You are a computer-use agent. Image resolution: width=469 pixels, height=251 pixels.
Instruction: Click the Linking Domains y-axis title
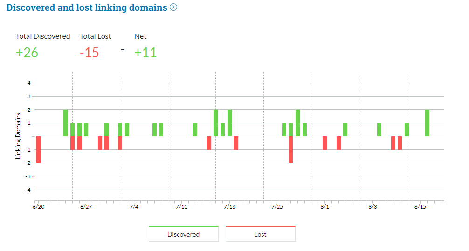[x=18, y=136]
